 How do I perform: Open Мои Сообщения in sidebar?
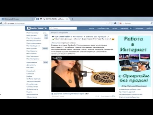(33, 46)
